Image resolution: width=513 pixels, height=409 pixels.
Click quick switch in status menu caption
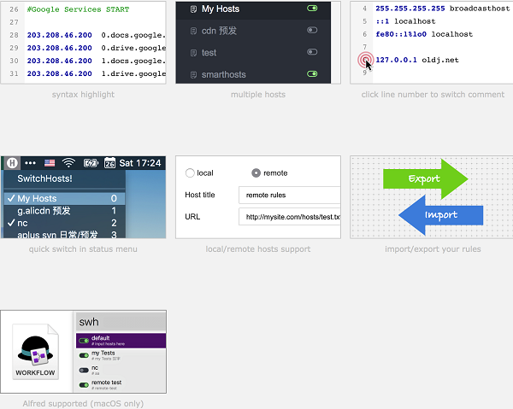pyautogui.click(x=83, y=249)
